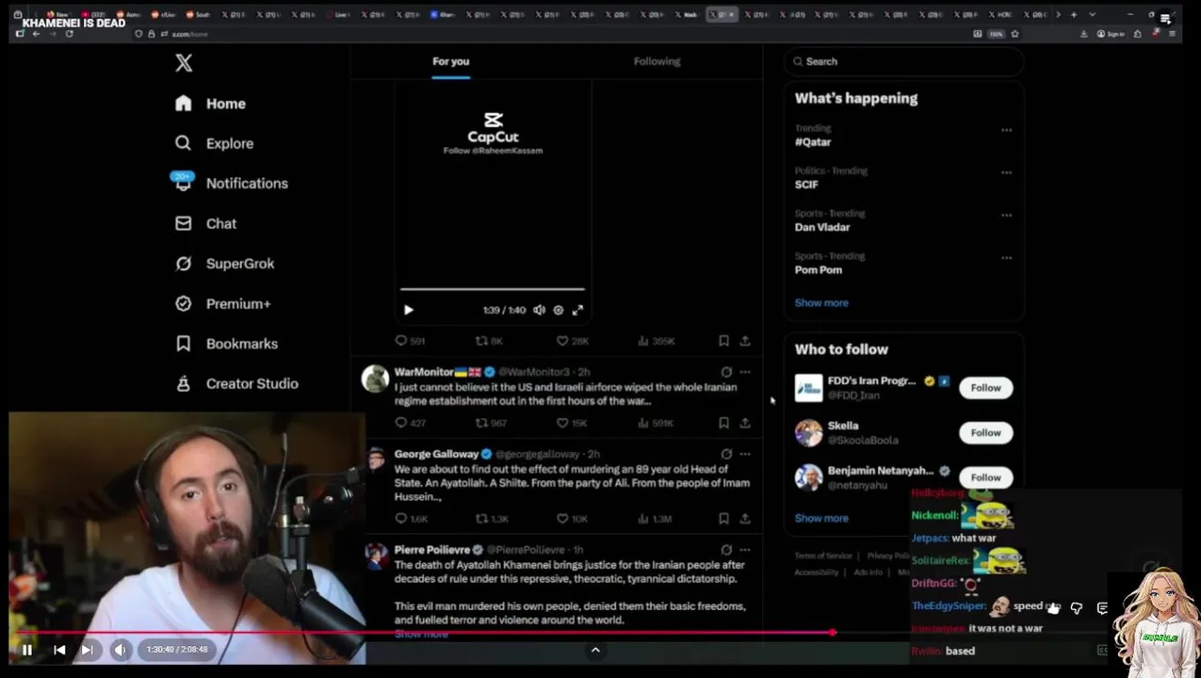1201x678 pixels.
Task: Skip to the next video
Action: (87, 650)
